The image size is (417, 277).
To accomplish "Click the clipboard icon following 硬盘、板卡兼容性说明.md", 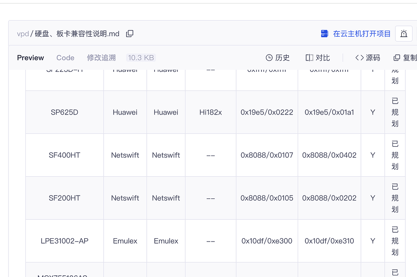I will [130, 33].
